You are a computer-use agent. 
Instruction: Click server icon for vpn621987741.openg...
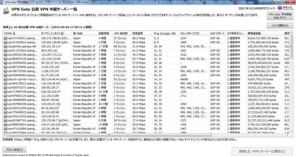(6, 121)
